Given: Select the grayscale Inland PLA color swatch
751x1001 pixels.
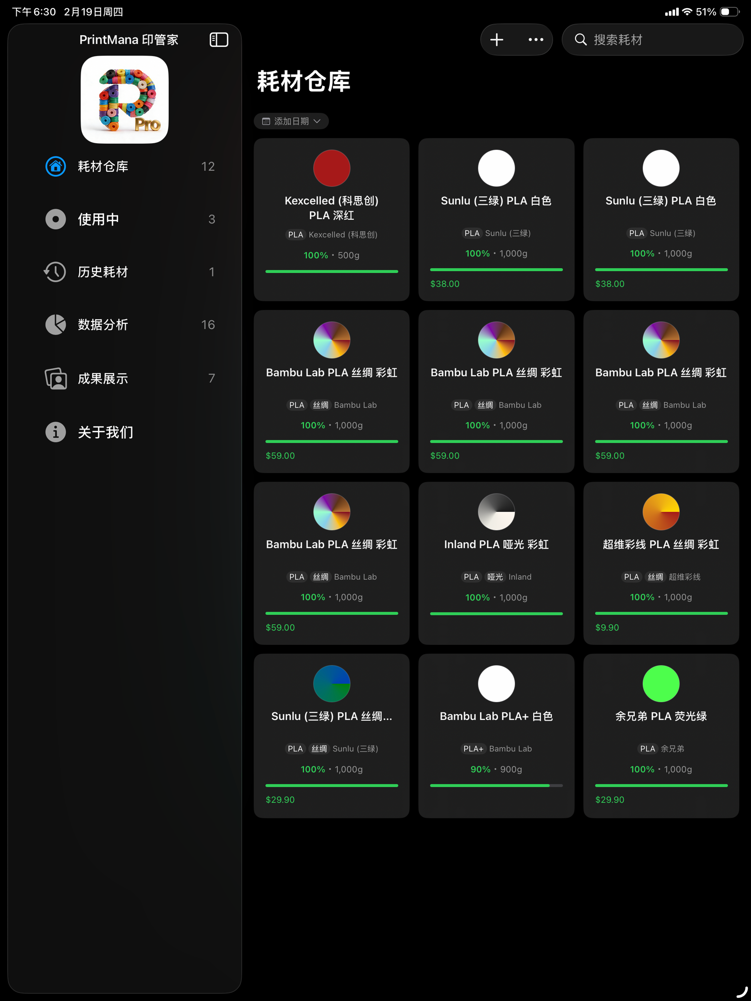Looking at the screenshot, I should pos(497,512).
